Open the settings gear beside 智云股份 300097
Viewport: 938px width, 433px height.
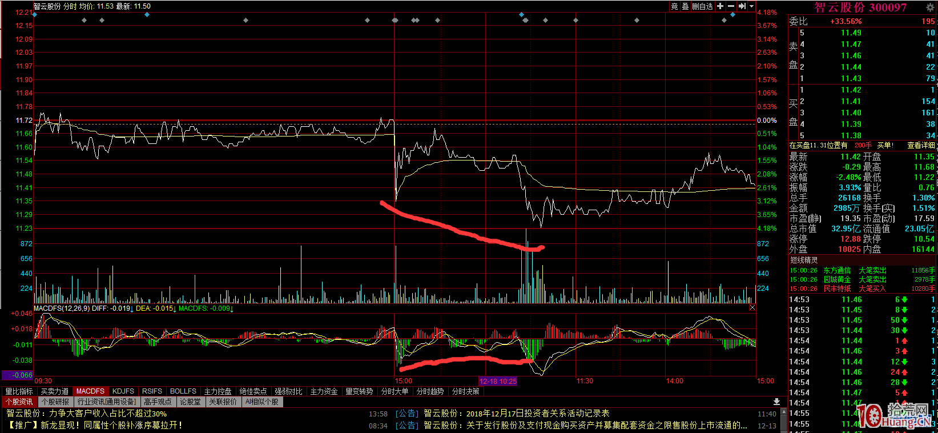929,7
